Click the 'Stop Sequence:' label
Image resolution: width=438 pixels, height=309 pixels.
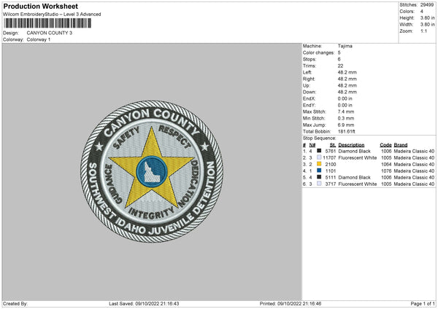pyautogui.click(x=320, y=138)
